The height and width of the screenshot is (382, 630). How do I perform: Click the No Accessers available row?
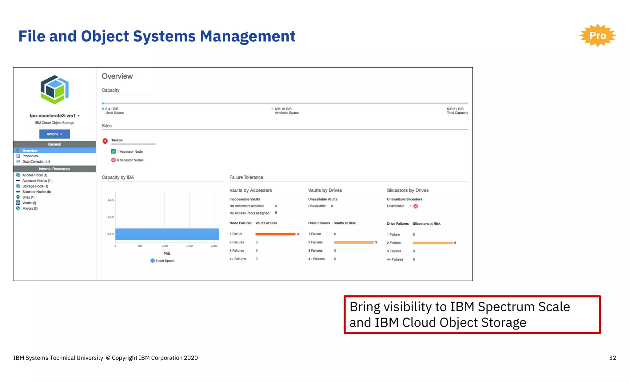coord(253,206)
